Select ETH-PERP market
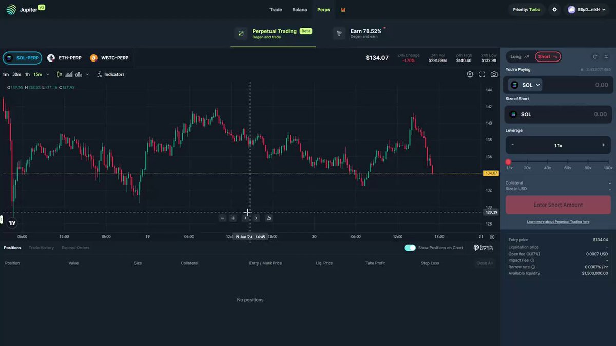This screenshot has width=616, height=346. pyautogui.click(x=64, y=58)
